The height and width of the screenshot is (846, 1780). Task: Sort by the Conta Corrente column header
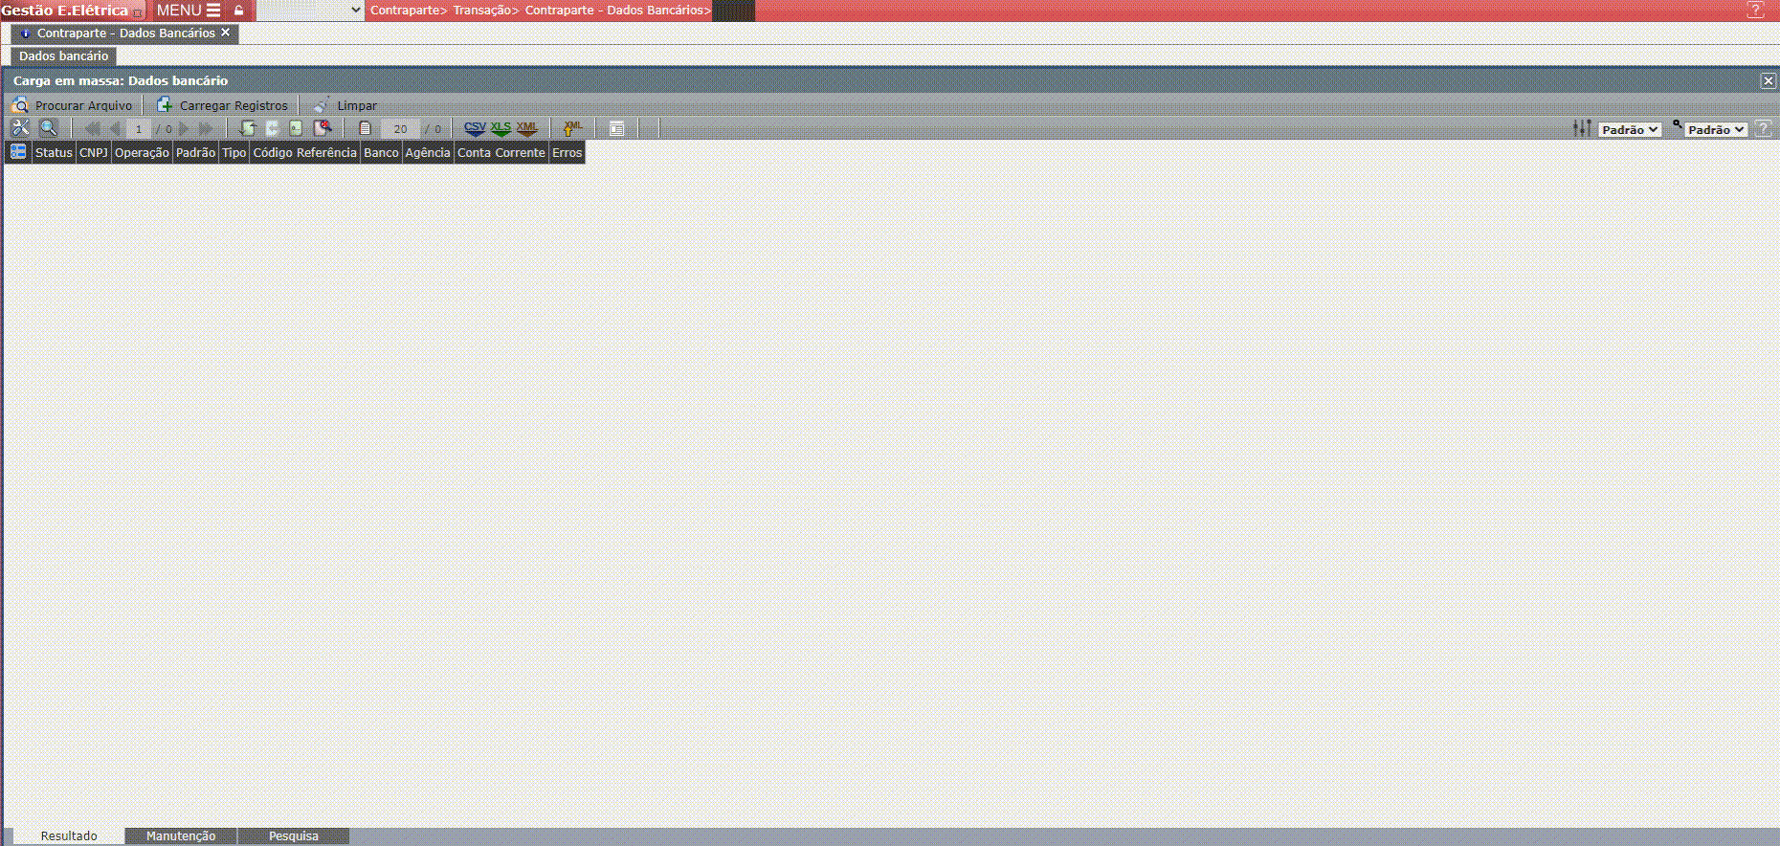click(x=501, y=152)
